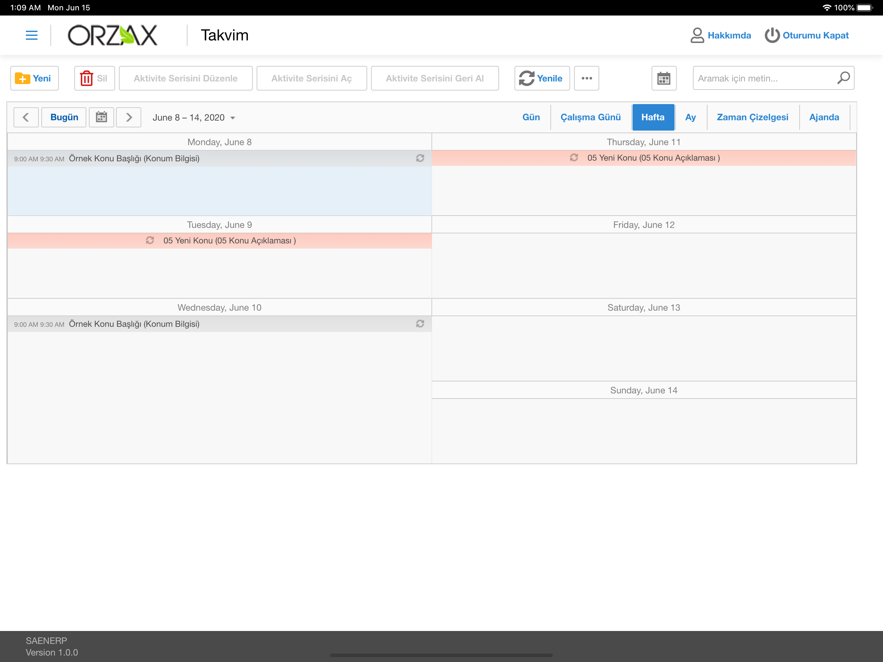Click recurrence icon on Wednesday event
This screenshot has height=662, width=883.
click(420, 324)
